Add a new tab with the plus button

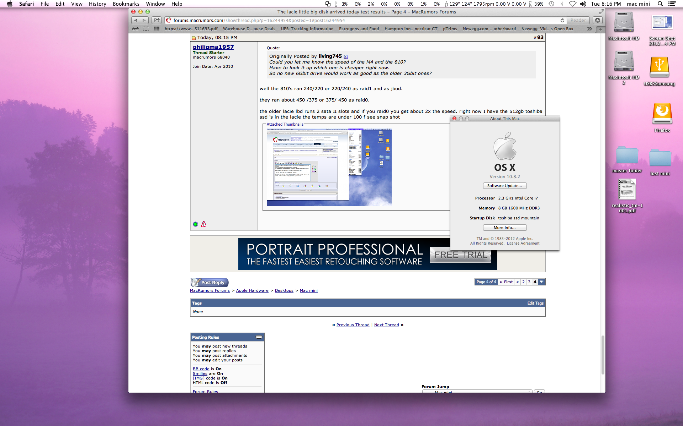point(600,29)
